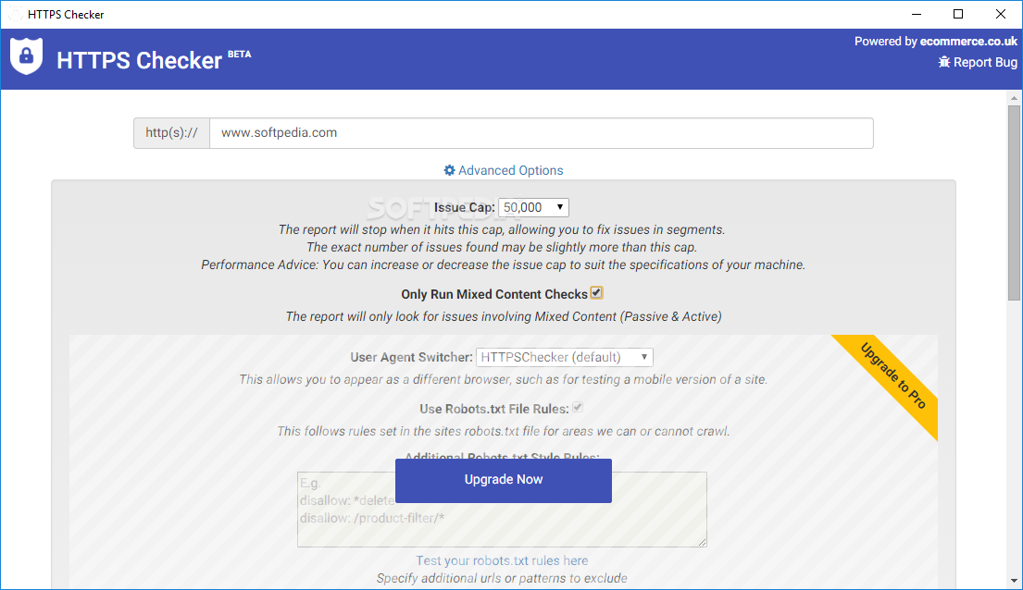Viewport: 1023px width, 590px height.
Task: Click the HTTPS Checker header title
Action: [140, 61]
